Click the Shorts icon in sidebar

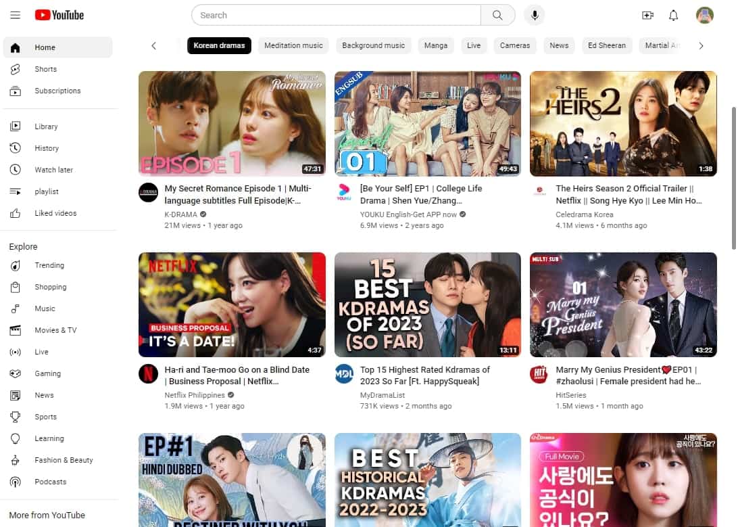15,69
